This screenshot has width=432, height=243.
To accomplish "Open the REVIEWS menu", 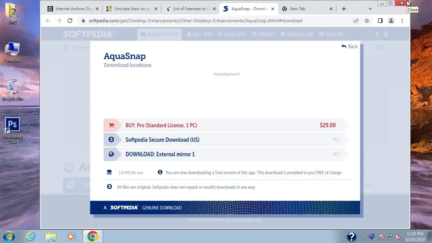I will (331, 34).
